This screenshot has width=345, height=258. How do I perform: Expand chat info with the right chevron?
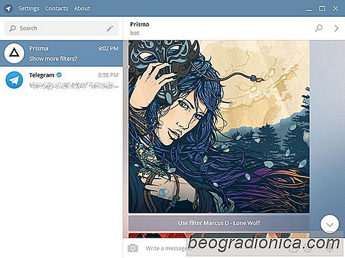[x=336, y=28]
